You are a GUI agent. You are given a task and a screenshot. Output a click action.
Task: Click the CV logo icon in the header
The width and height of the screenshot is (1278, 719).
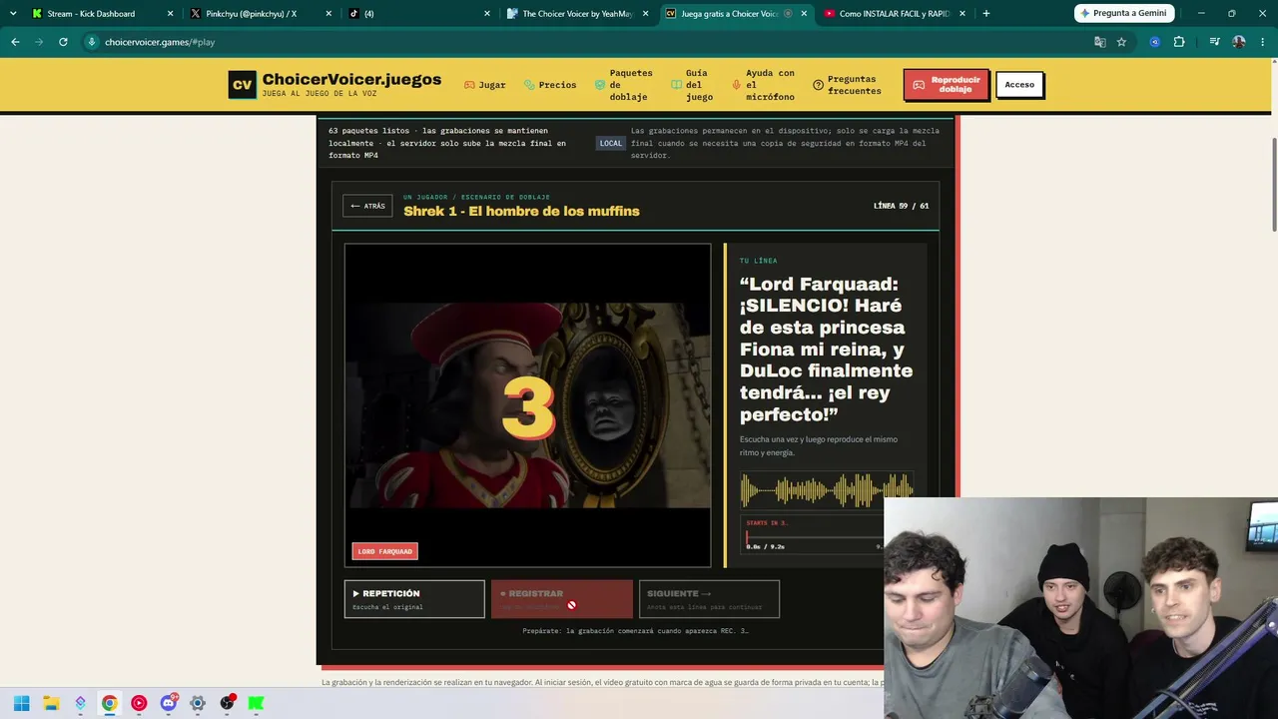click(243, 85)
